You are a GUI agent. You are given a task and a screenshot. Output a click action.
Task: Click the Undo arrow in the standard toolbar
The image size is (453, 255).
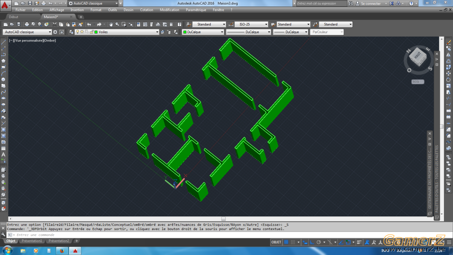point(89,24)
